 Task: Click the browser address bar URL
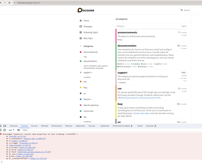coord(28,3)
